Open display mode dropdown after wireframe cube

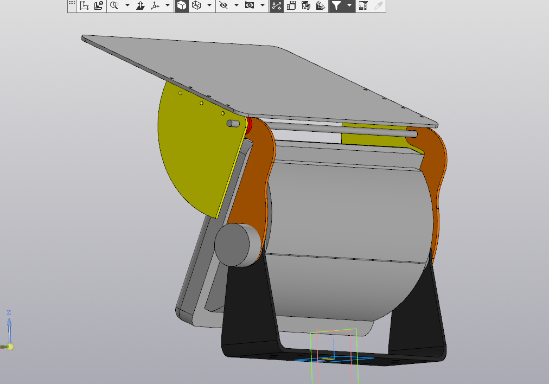pyautogui.click(x=209, y=6)
